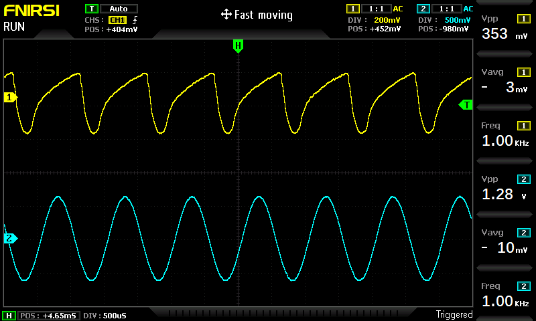Click channel 2 probe ratio 1:1
This screenshot has width=536, height=321.
click(x=447, y=9)
